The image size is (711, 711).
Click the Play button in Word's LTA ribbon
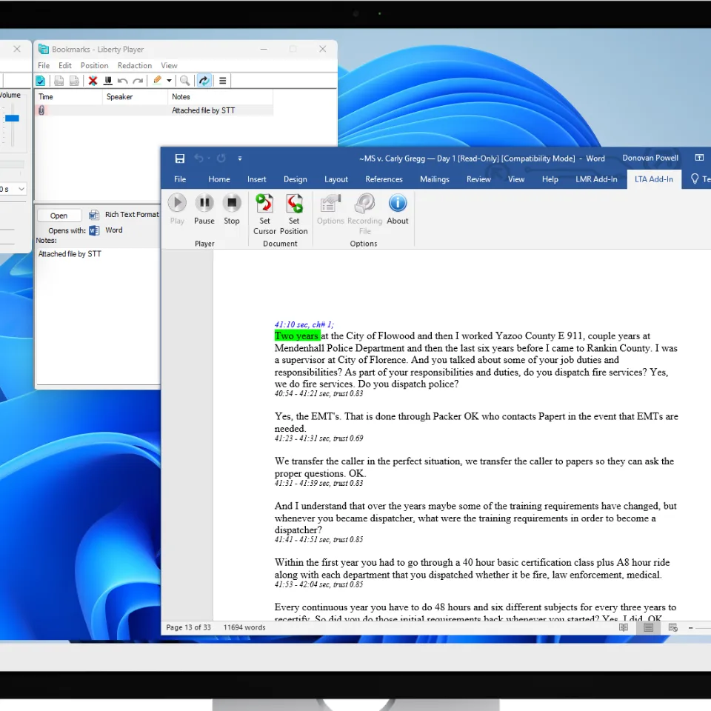pyautogui.click(x=177, y=203)
